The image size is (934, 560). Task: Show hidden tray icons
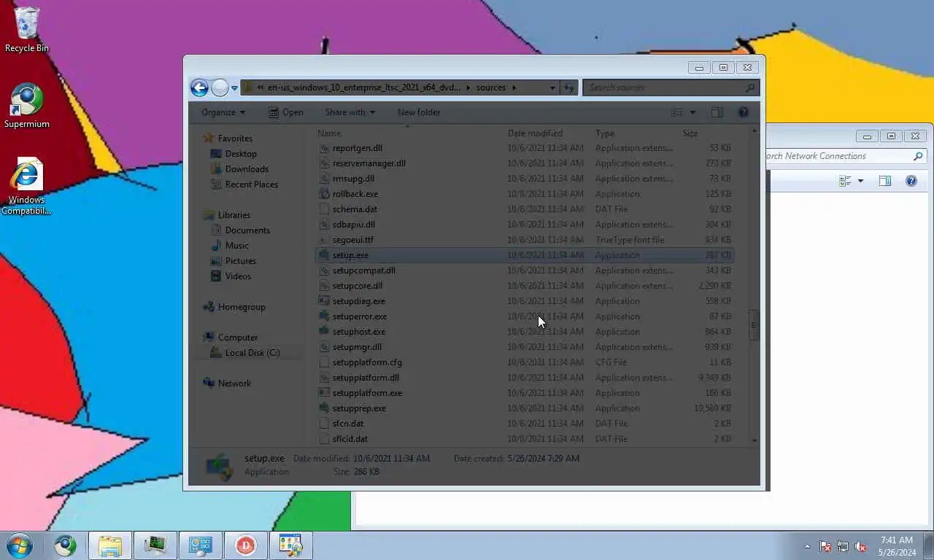pos(807,546)
